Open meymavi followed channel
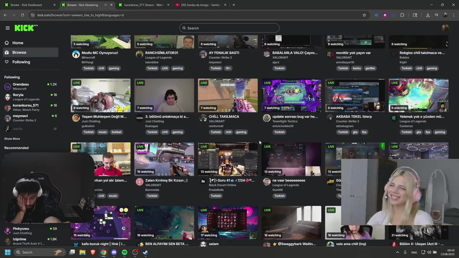The width and height of the screenshot is (459, 258). (x=30, y=118)
